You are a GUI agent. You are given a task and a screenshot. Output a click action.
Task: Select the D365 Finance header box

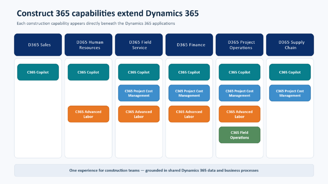point(189,45)
